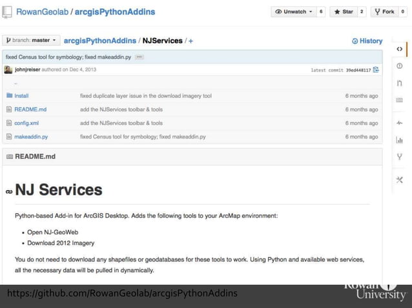Image resolution: width=412 pixels, height=308 pixels.
Task: Click the Unwatch button
Action: pos(293,12)
